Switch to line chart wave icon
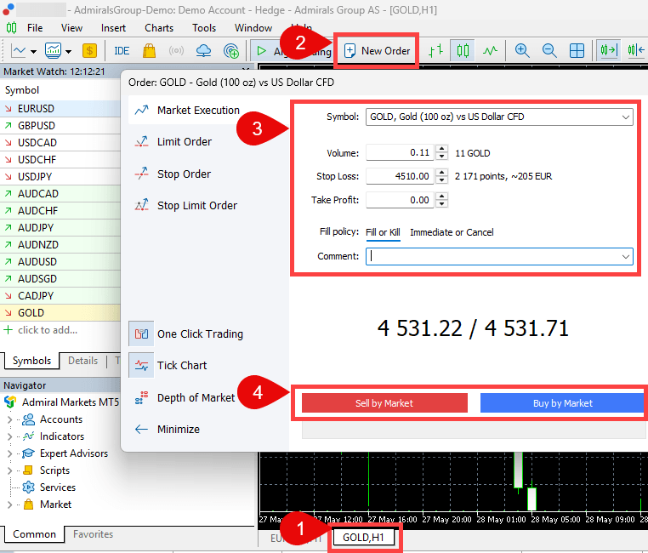 tap(490, 51)
